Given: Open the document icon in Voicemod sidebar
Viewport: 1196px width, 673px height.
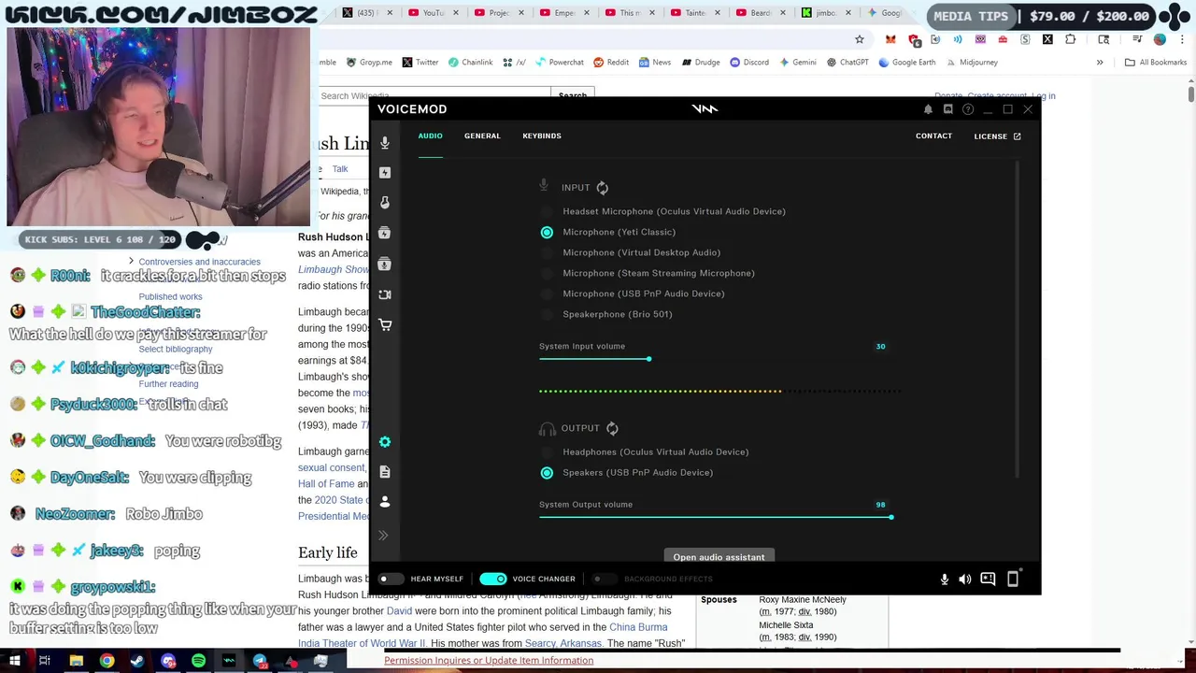Looking at the screenshot, I should point(385,472).
